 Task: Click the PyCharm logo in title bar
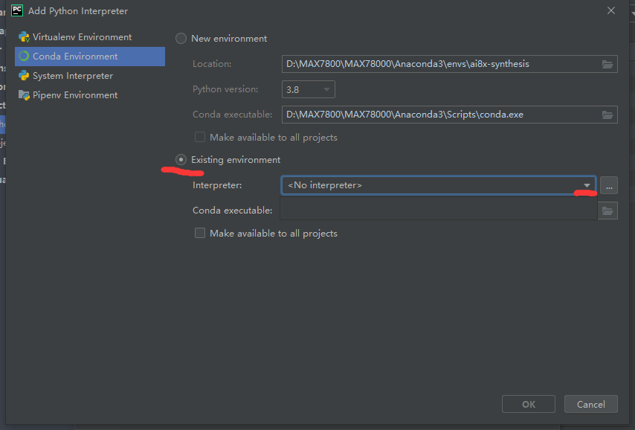(16, 10)
